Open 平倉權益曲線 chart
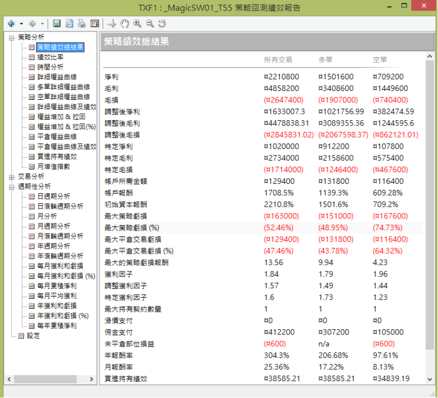 click(x=57, y=137)
